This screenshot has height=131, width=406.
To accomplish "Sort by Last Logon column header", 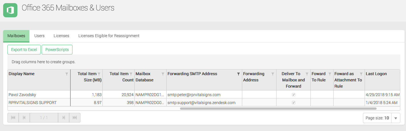I will pos(376,74).
